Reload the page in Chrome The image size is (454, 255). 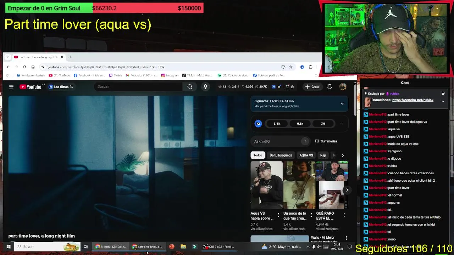[x=24, y=67]
